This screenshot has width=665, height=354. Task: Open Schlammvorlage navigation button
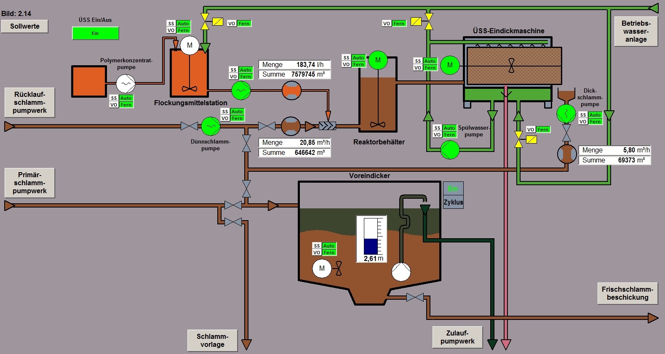212,341
